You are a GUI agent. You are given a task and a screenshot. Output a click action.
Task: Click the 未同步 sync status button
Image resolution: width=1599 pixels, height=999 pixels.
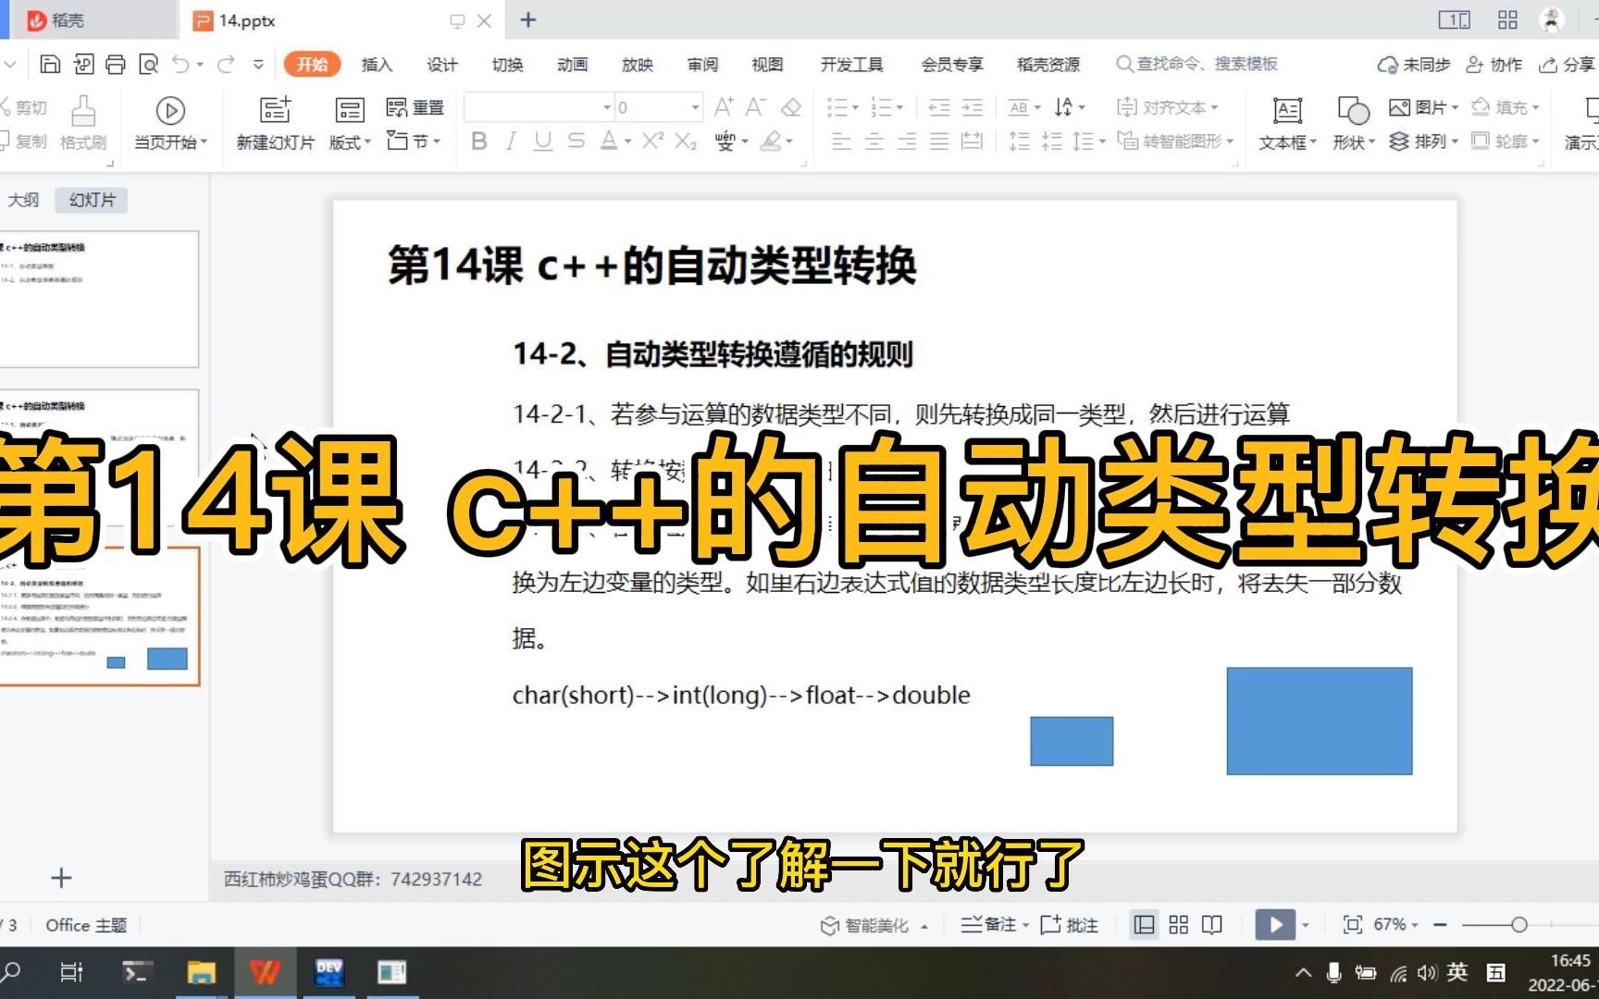[x=1413, y=64]
